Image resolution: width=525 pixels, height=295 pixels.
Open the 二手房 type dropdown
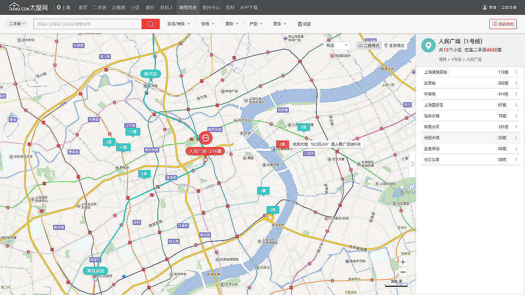[x=17, y=24]
